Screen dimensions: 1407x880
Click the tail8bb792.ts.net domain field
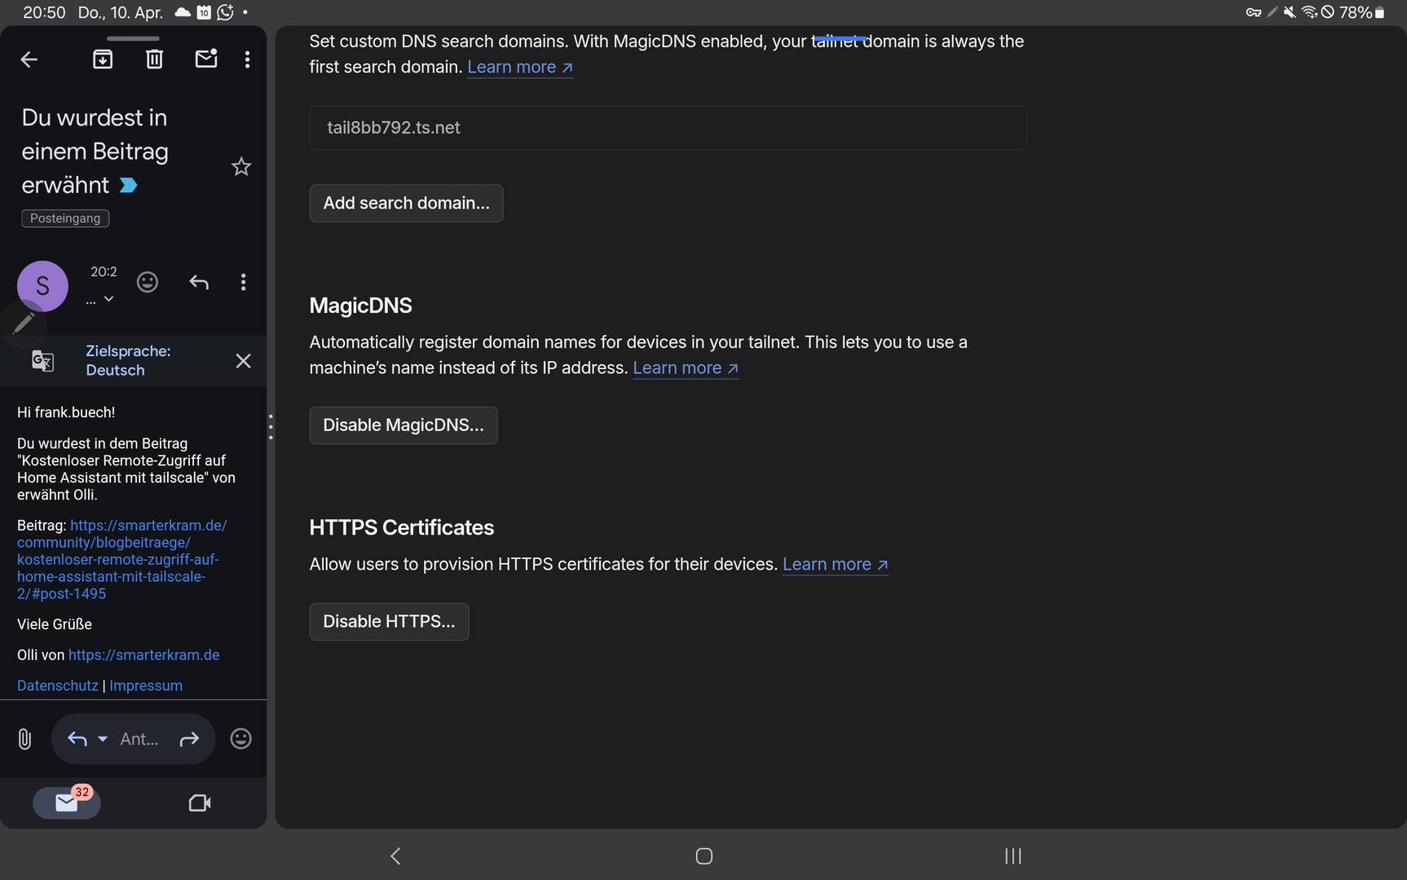point(667,128)
